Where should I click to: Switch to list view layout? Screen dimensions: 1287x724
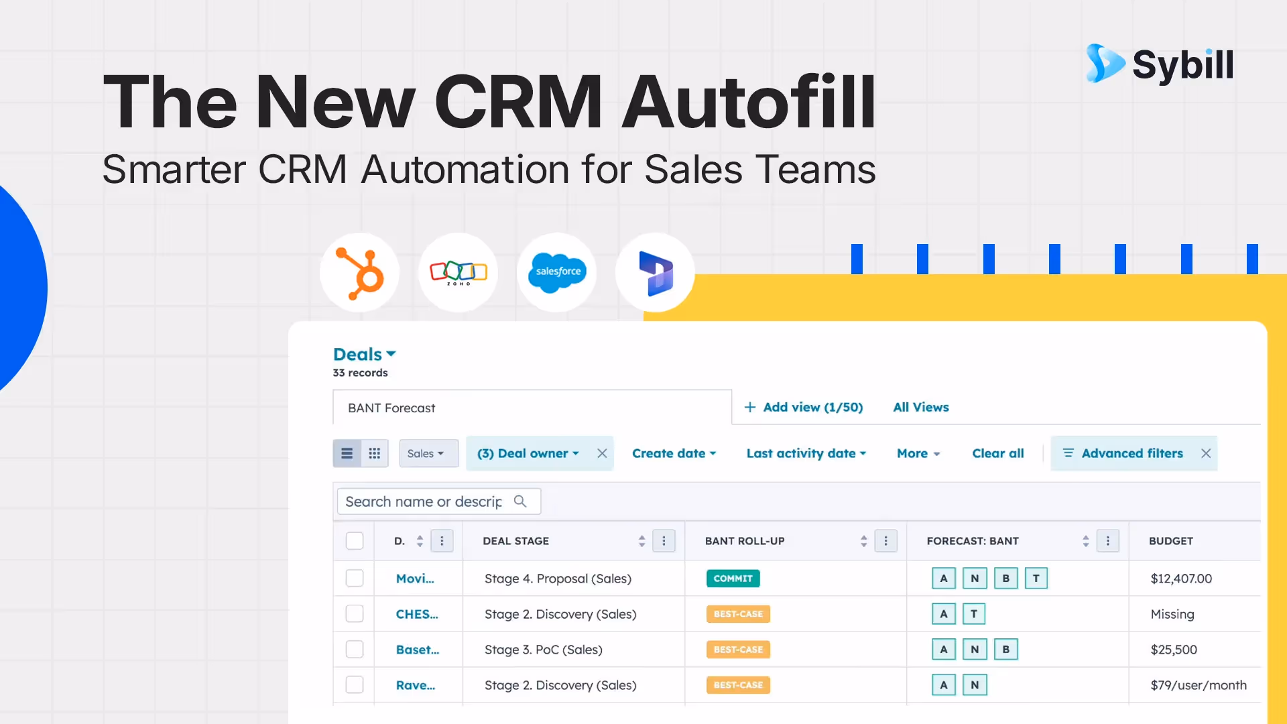tap(347, 453)
